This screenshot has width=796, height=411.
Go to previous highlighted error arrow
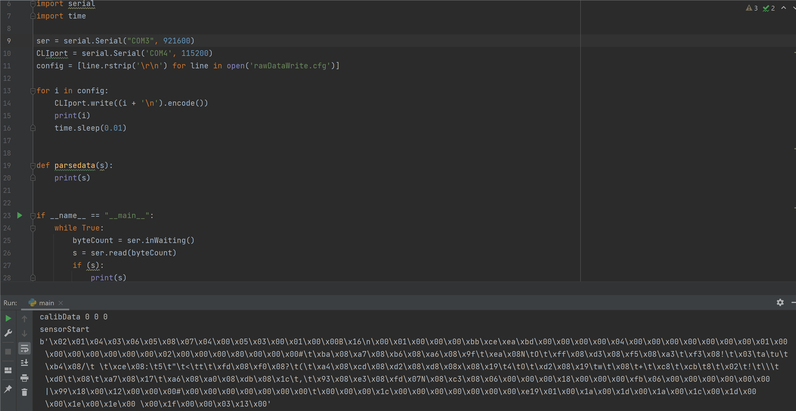click(x=784, y=8)
